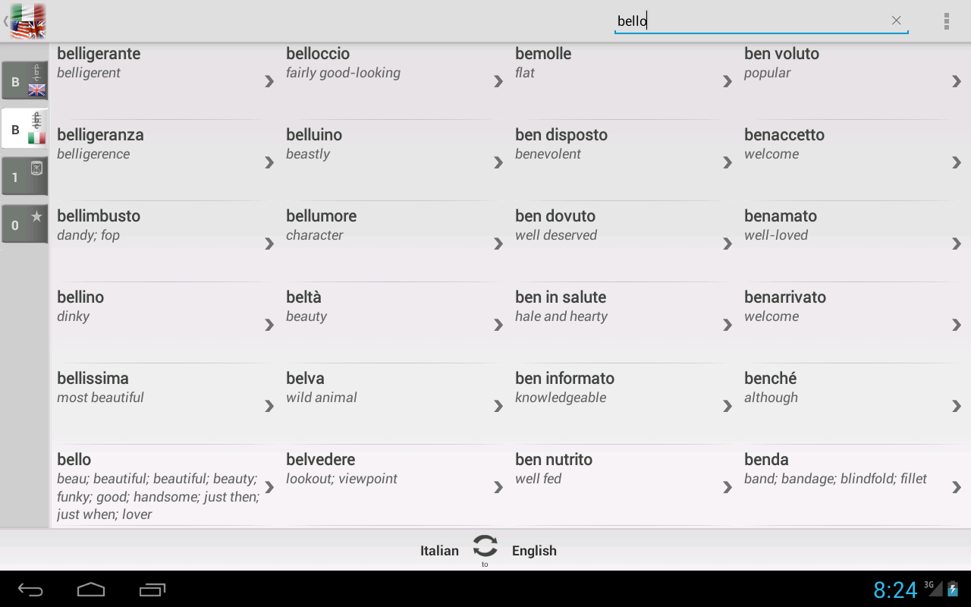
Task: Open the favorites star tab
Action: point(24,224)
